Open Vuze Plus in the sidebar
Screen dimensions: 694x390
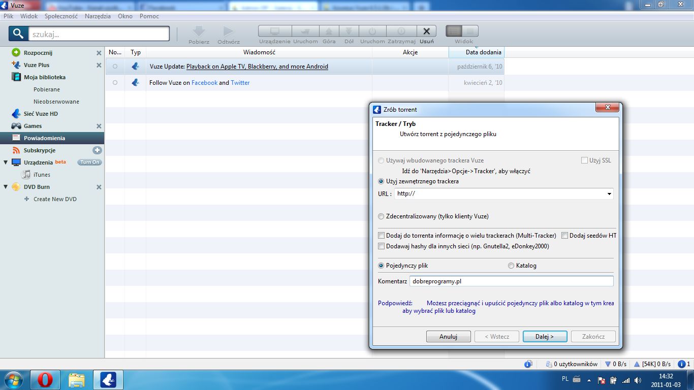(37, 65)
